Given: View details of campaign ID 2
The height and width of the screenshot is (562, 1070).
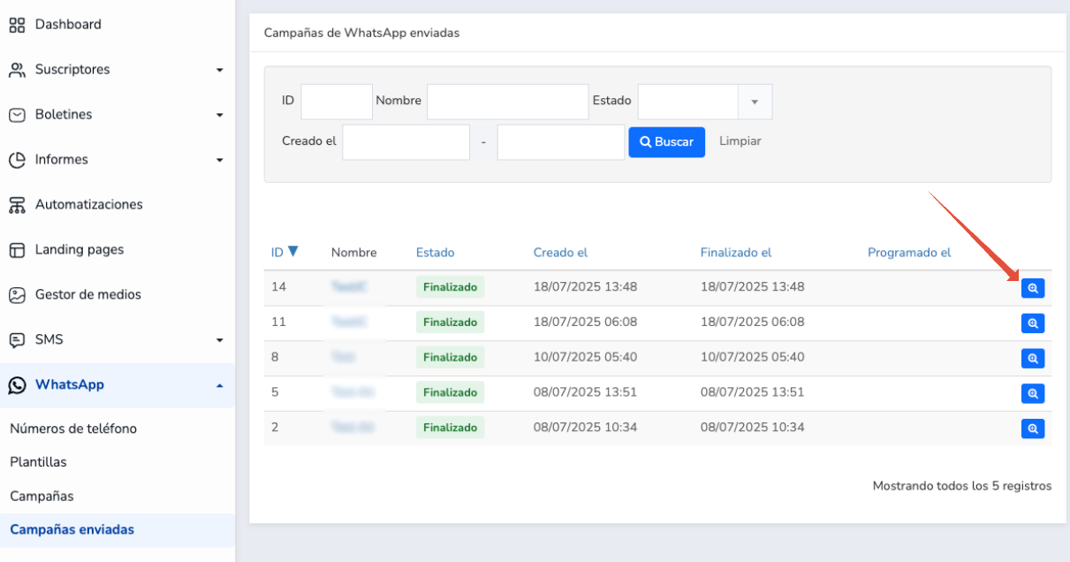Looking at the screenshot, I should click(1033, 429).
